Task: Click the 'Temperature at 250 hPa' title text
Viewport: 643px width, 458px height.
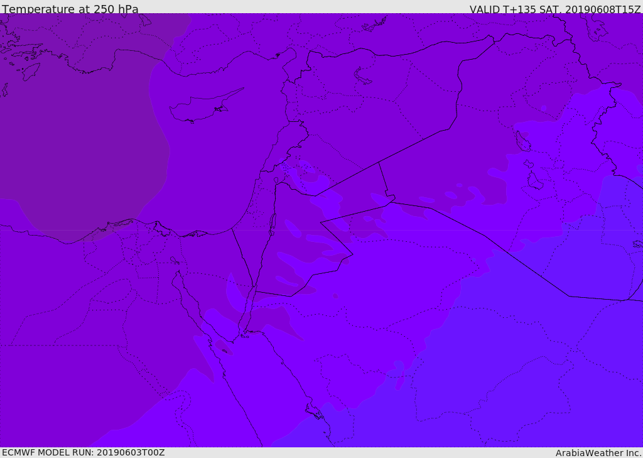Action: tap(70, 9)
